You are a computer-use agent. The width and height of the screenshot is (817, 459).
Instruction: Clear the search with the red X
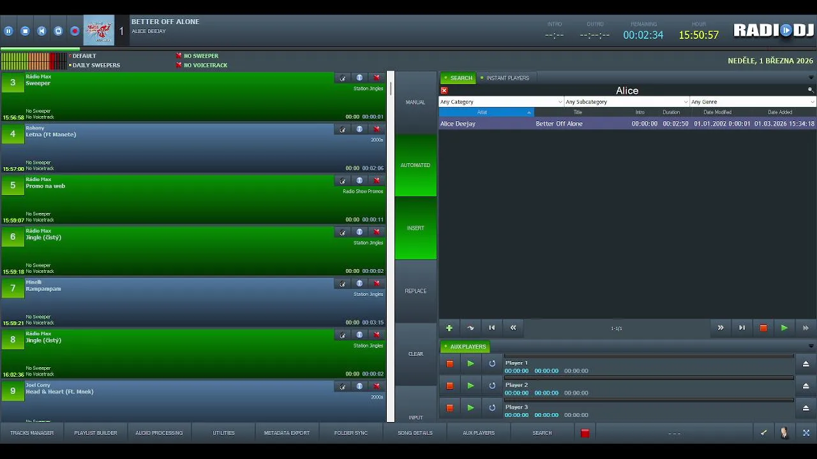444,91
